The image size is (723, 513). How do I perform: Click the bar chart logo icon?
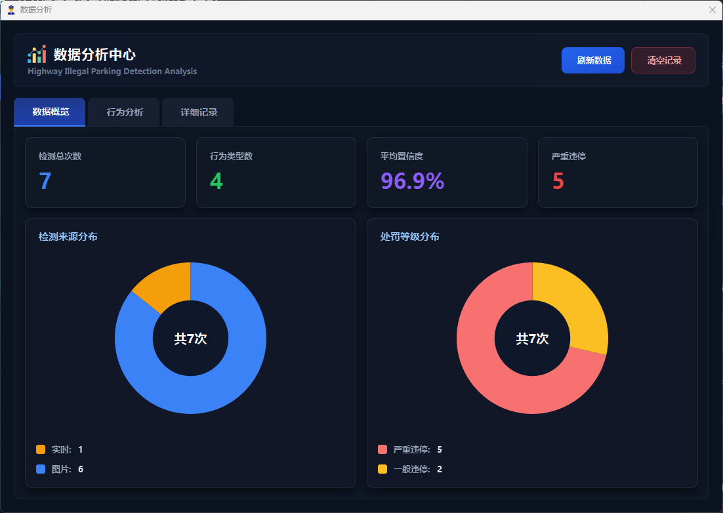pyautogui.click(x=37, y=54)
